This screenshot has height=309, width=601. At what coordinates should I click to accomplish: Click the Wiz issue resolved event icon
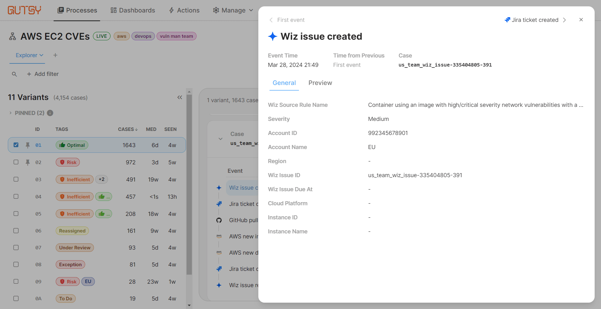[x=219, y=285]
